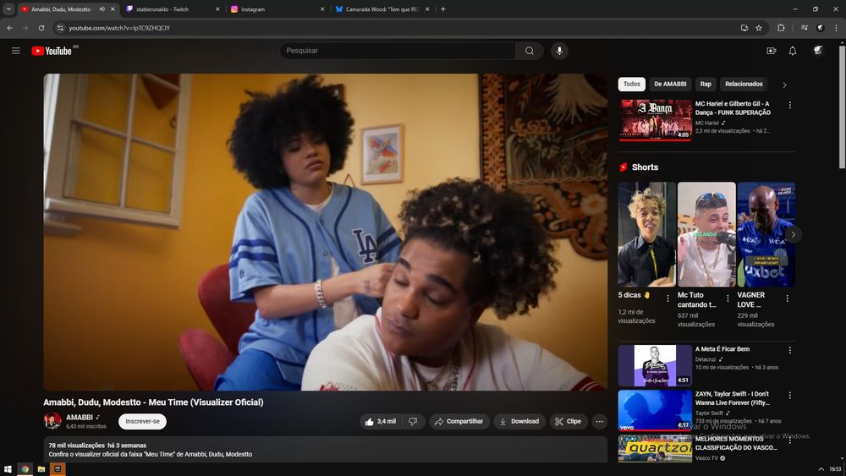Open options menu for the VAGNER LOVE short
Viewport: 846px width, 476px height.
pos(787,298)
